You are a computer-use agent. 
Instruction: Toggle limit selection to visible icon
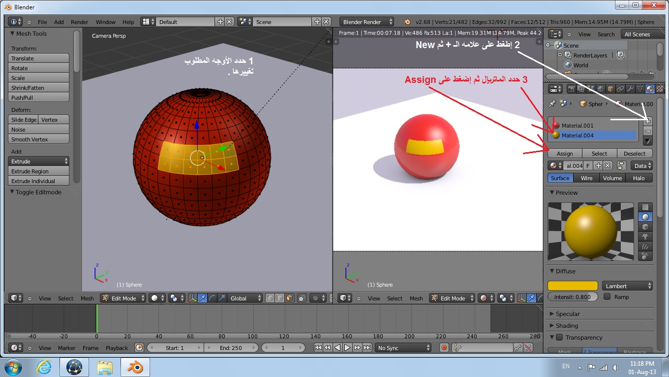click(x=302, y=298)
